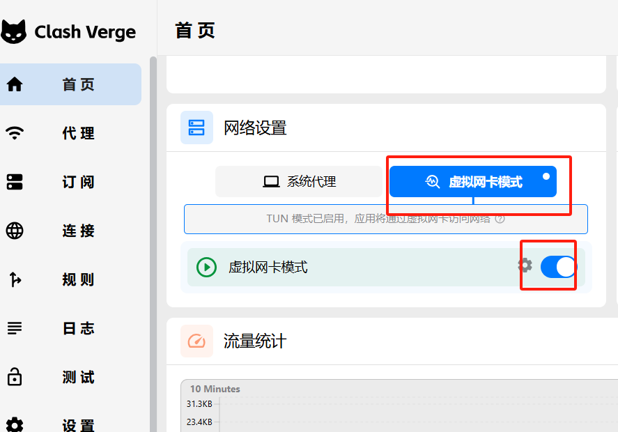
Task: Click the help question mark after TUN message
Action: (500, 219)
